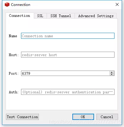Click the Auth: label

click(14, 92)
